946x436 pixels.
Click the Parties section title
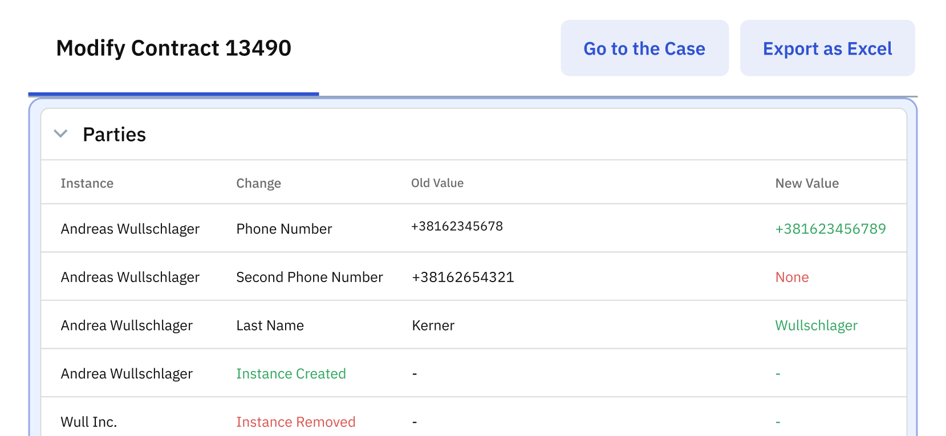coord(115,134)
